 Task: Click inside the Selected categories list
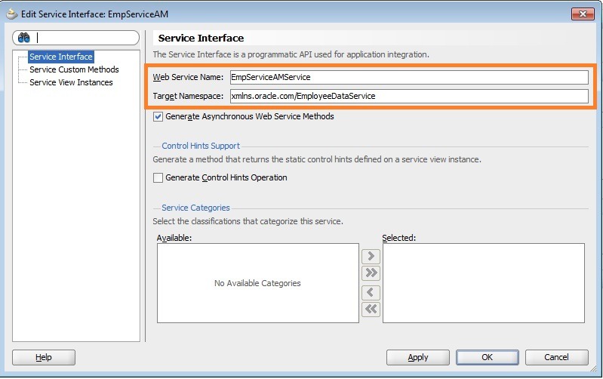[x=483, y=283]
